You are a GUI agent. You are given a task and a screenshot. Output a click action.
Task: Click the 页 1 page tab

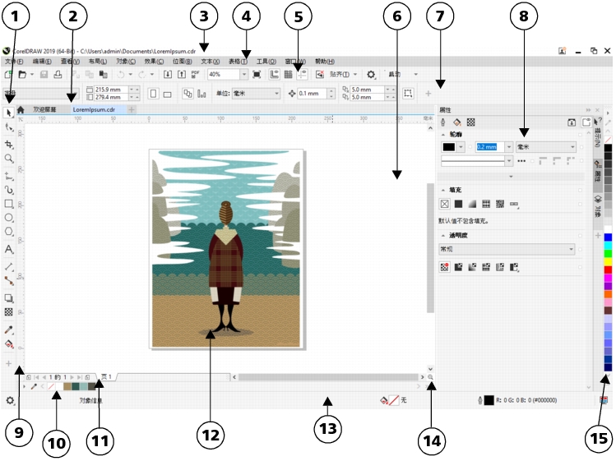tap(105, 376)
